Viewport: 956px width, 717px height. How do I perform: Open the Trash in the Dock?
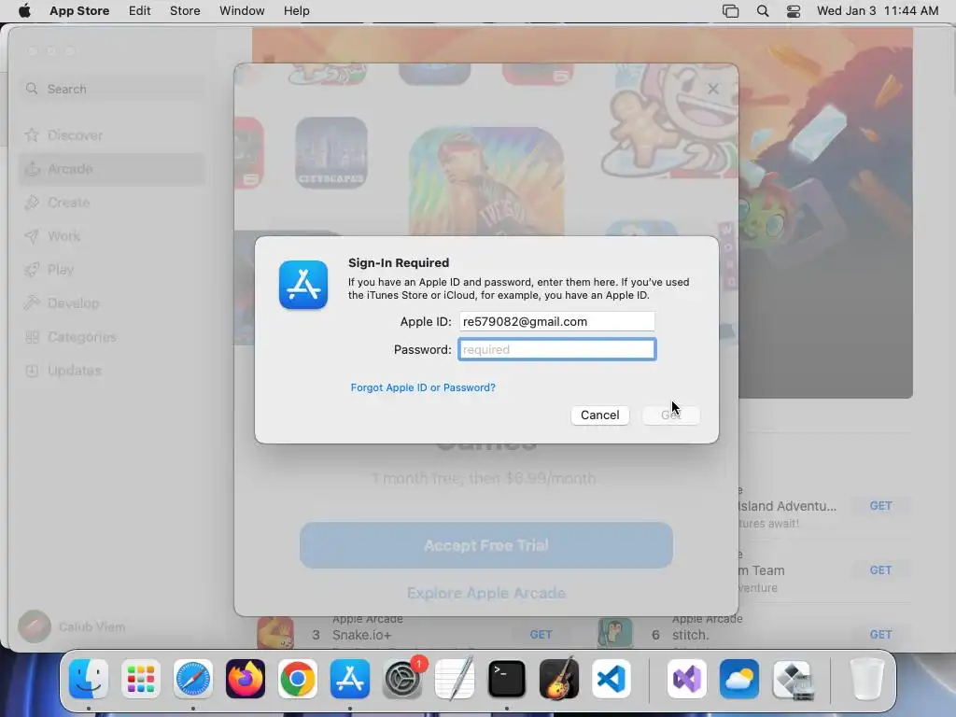pos(867,679)
